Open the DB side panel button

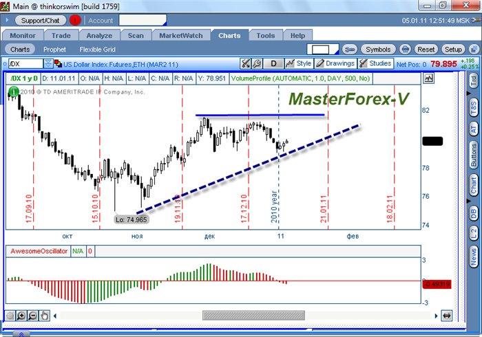(474, 213)
